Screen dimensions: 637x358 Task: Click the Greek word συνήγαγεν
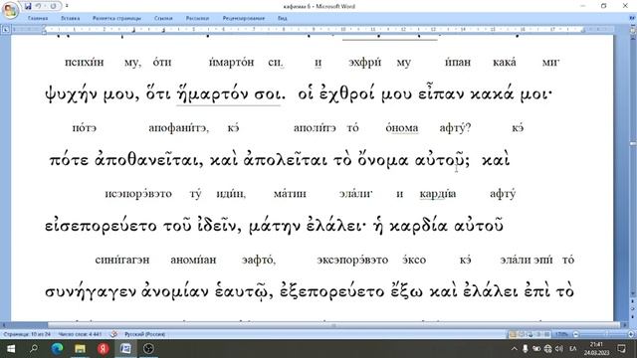91,291
